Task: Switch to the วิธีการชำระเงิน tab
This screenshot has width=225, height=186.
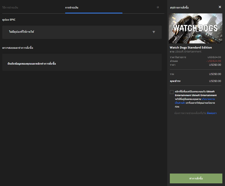Action: (10, 7)
